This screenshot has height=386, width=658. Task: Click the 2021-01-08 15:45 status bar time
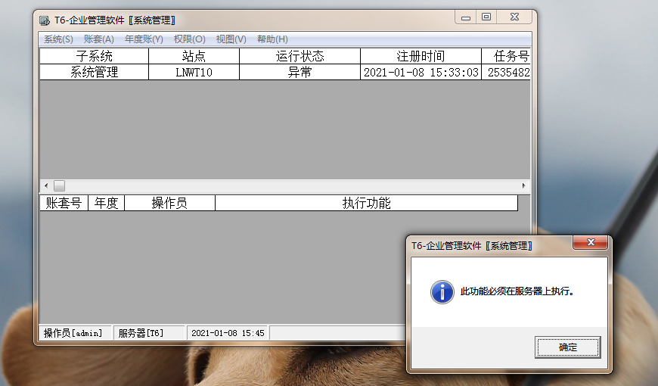point(228,333)
